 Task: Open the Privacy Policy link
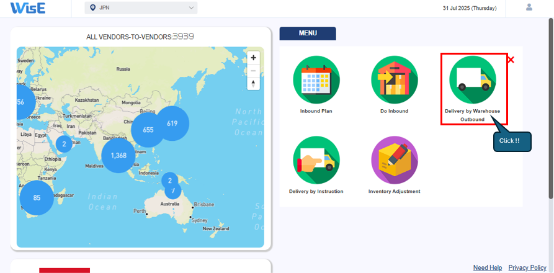(527, 267)
